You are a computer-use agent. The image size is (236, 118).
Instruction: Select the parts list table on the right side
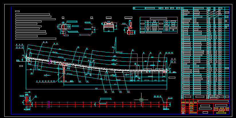coord(205,53)
